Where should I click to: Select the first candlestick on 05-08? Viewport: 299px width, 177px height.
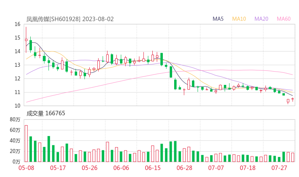click(26, 40)
